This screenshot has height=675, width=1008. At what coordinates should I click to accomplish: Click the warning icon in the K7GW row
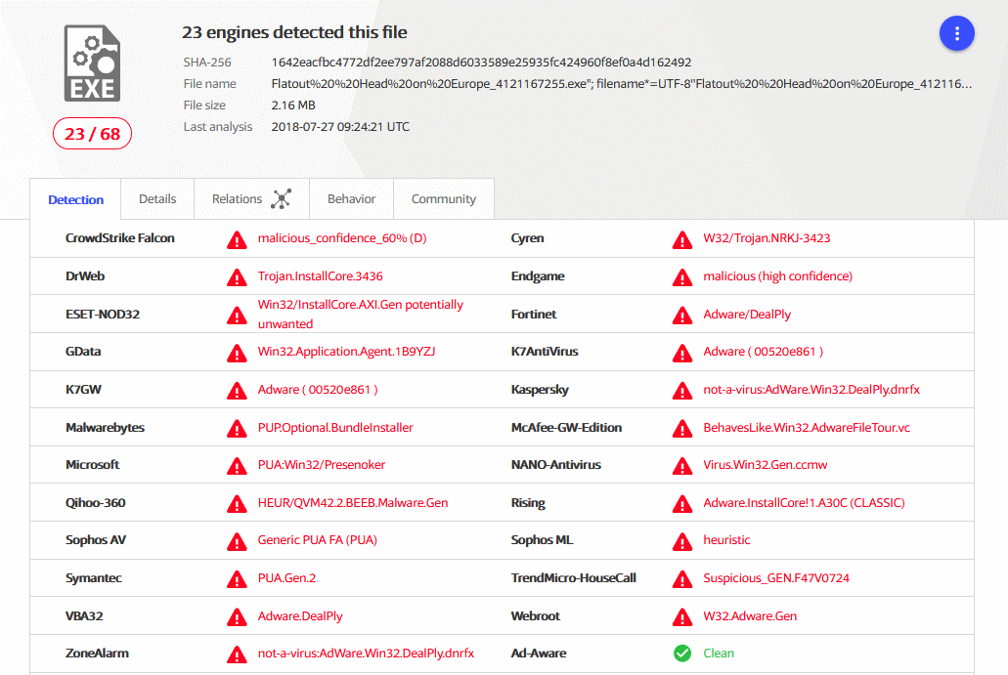[x=237, y=391]
